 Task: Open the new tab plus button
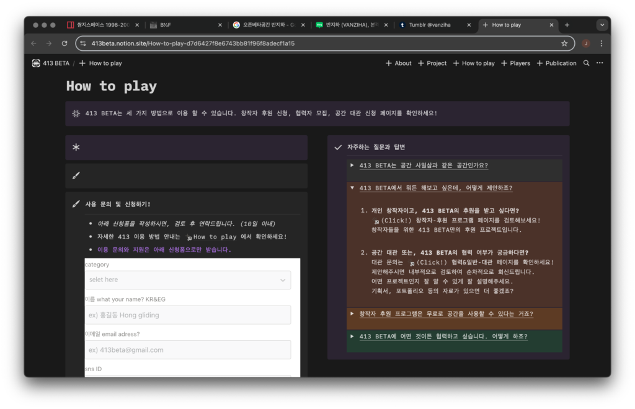click(x=567, y=25)
